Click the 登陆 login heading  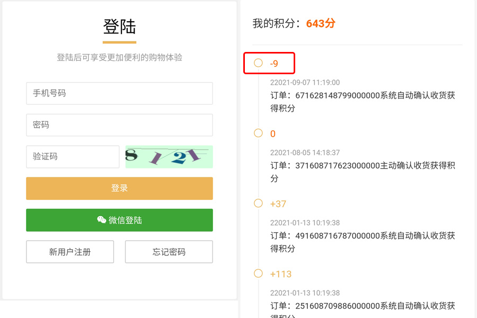[119, 26]
